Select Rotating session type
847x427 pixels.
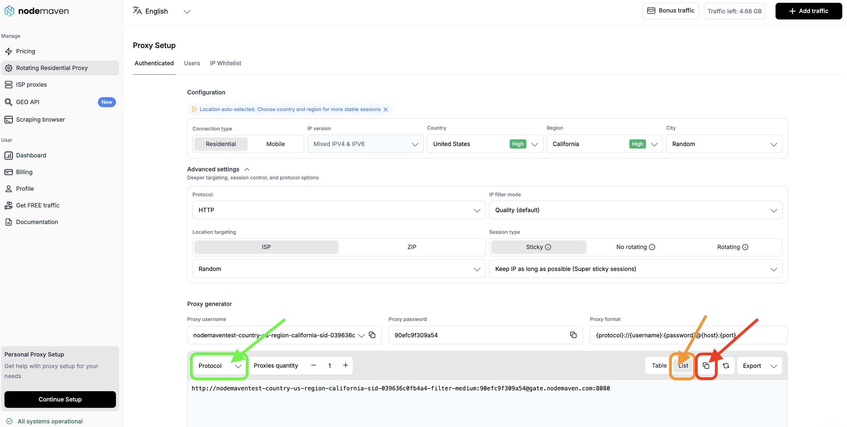coord(733,247)
